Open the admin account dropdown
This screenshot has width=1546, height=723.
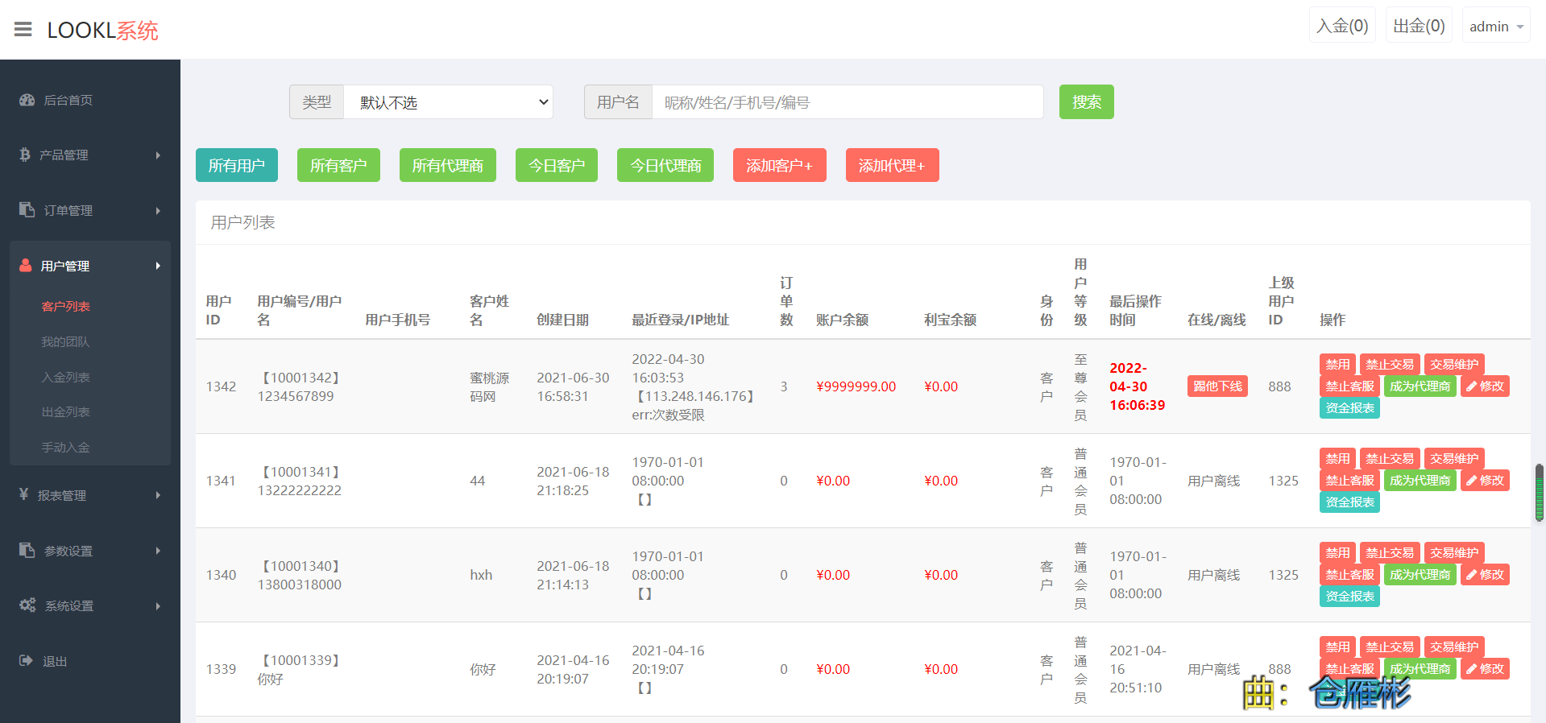(1495, 27)
